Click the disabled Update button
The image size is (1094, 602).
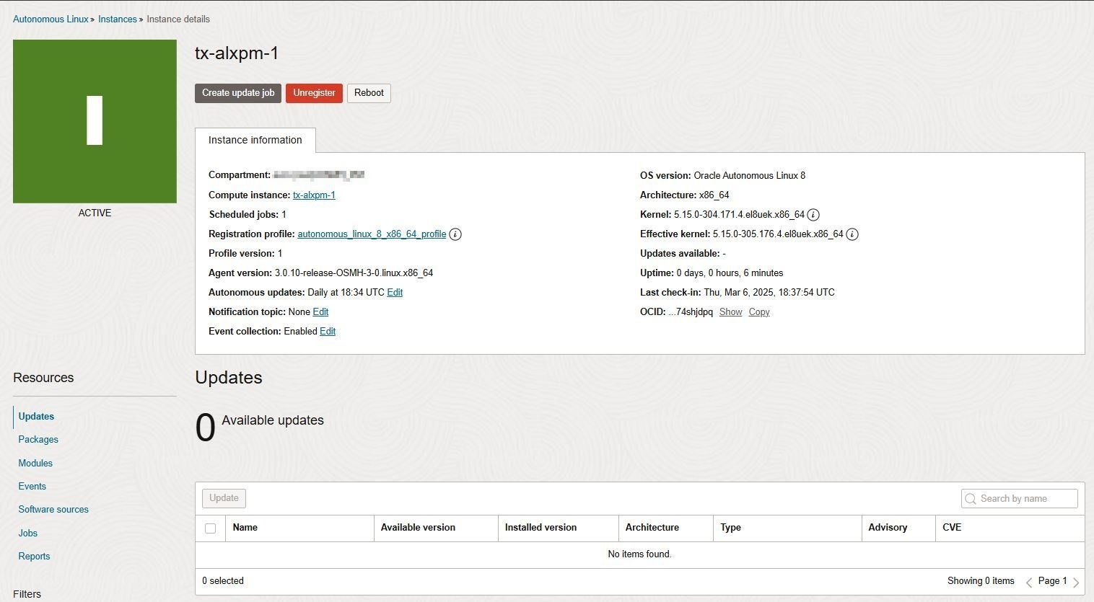tap(224, 498)
